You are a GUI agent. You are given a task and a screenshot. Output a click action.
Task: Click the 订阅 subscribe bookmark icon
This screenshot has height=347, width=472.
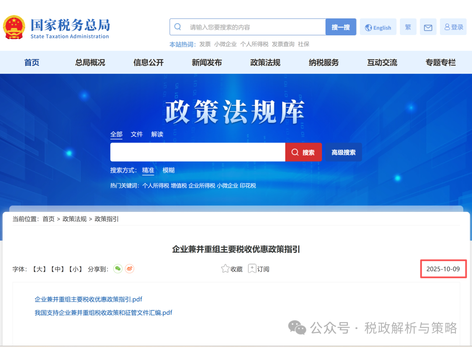point(252,269)
